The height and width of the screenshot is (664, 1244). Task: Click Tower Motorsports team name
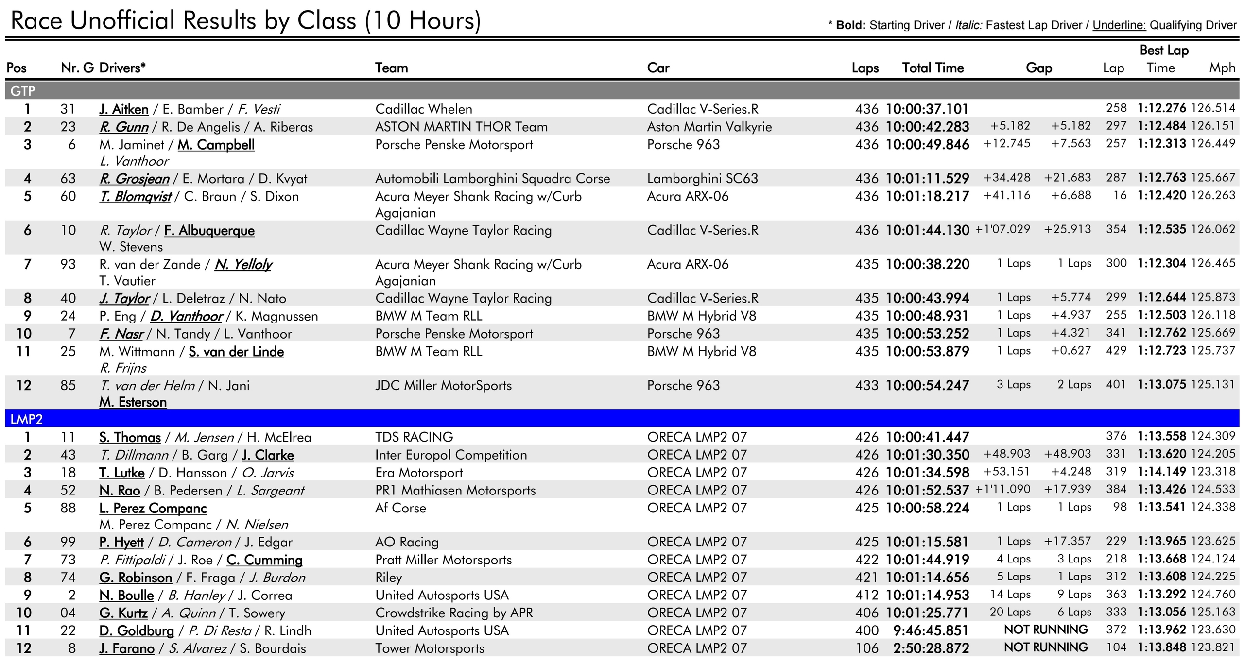point(430,648)
